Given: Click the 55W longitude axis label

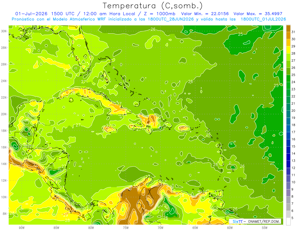Looking at the screenshot, I should coord(265,228).
